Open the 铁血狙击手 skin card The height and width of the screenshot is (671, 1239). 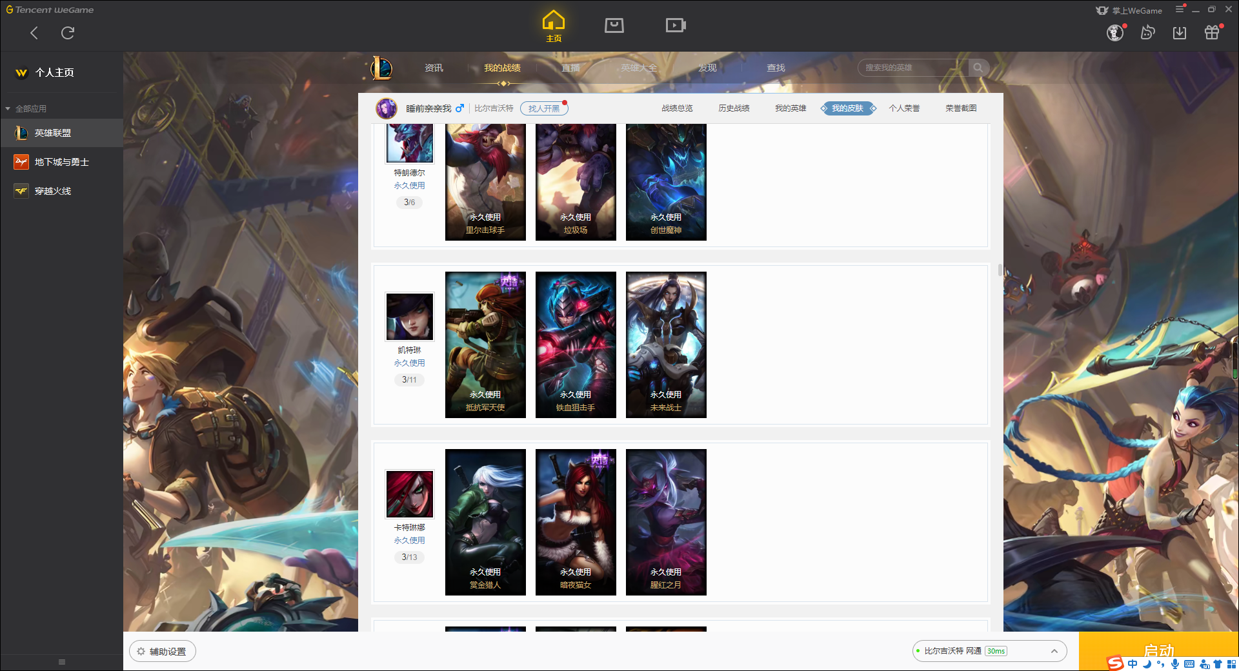point(576,345)
